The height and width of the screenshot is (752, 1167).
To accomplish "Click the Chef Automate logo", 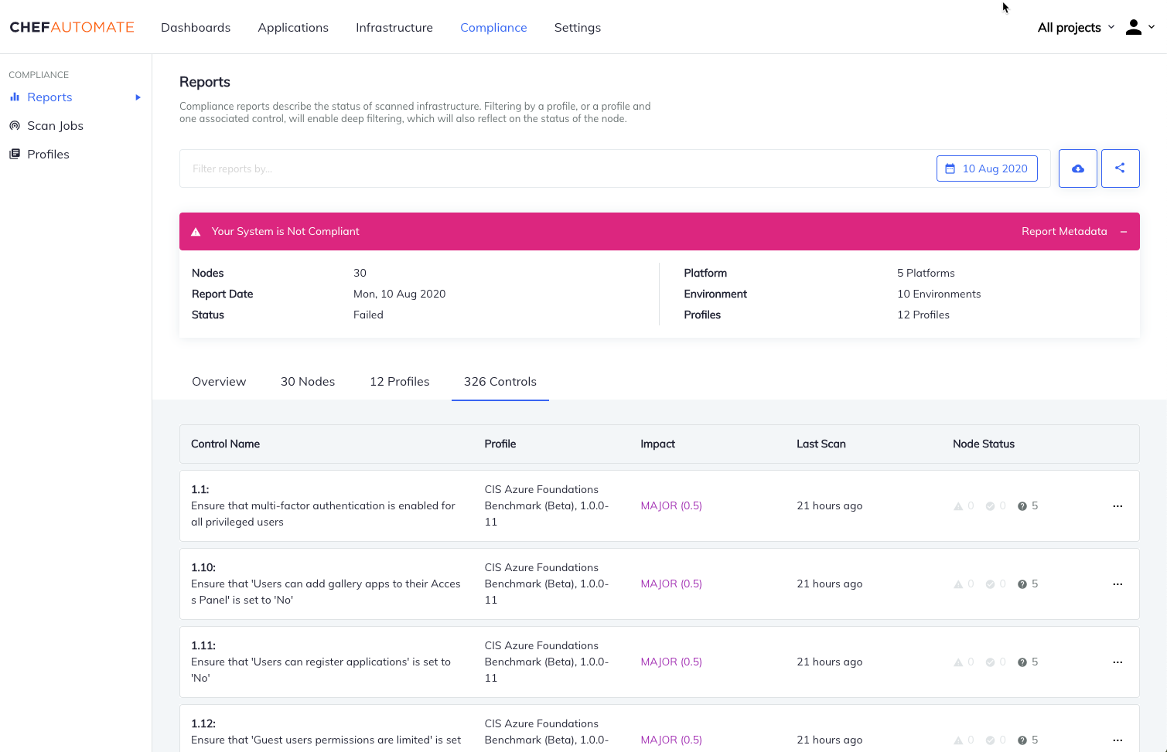I will tap(72, 27).
